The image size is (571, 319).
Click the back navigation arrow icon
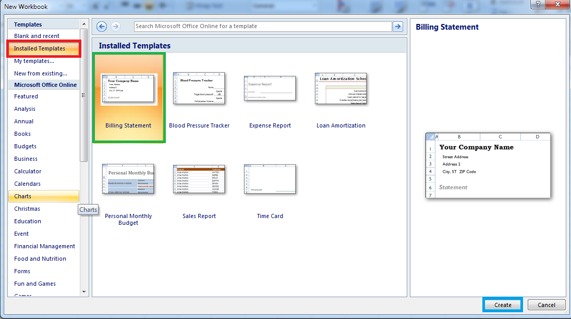(x=102, y=27)
